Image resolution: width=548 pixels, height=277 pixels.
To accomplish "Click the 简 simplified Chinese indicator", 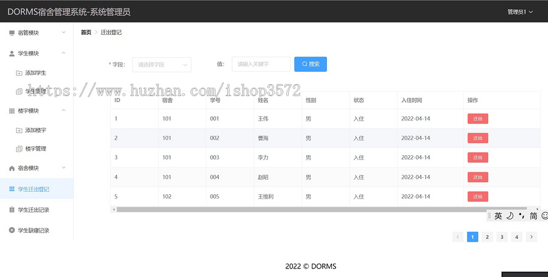I will (533, 216).
